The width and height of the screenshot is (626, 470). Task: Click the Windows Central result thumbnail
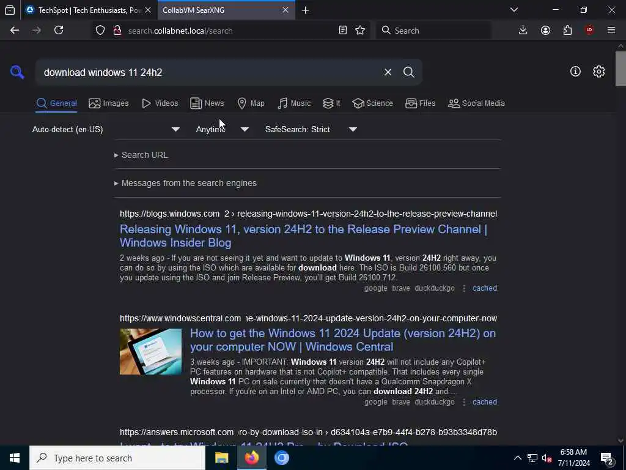click(x=150, y=352)
